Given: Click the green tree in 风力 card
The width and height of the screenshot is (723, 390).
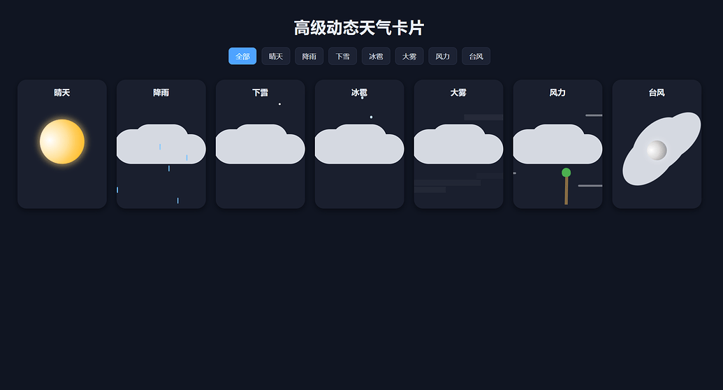Looking at the screenshot, I should click(x=567, y=187).
